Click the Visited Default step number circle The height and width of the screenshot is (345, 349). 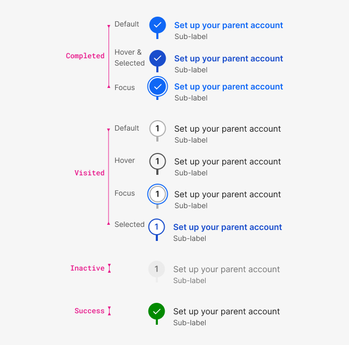(157, 129)
